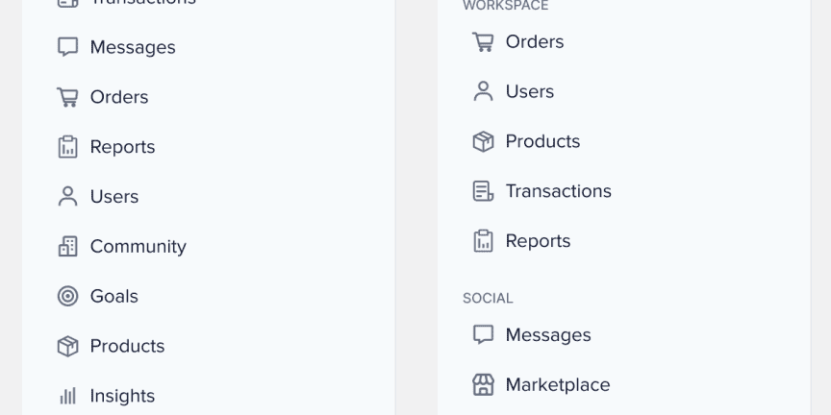Click the Users person icon in left panel
831x415 pixels.
tap(68, 196)
